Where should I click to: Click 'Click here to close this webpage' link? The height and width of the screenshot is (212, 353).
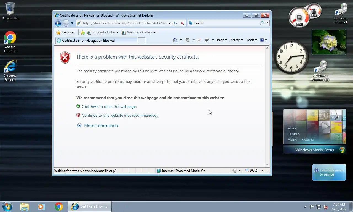109,107
